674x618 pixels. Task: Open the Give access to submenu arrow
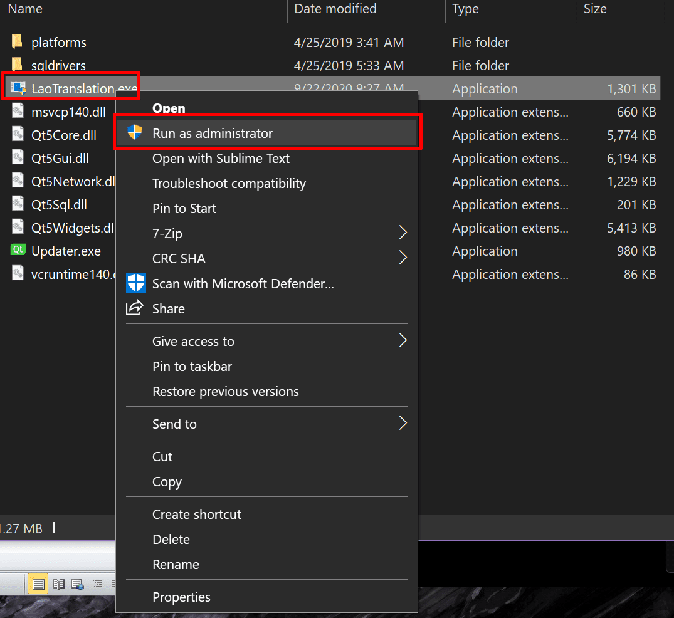403,341
